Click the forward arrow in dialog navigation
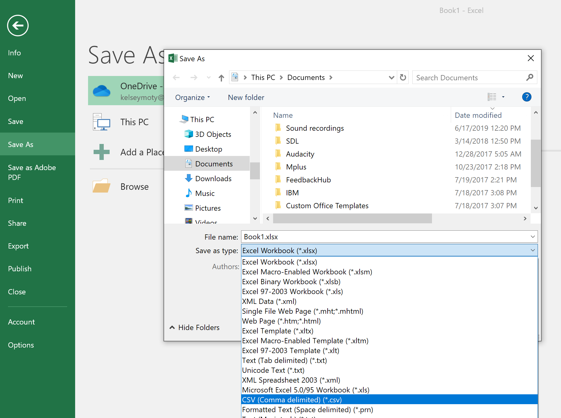561x418 pixels. (194, 78)
